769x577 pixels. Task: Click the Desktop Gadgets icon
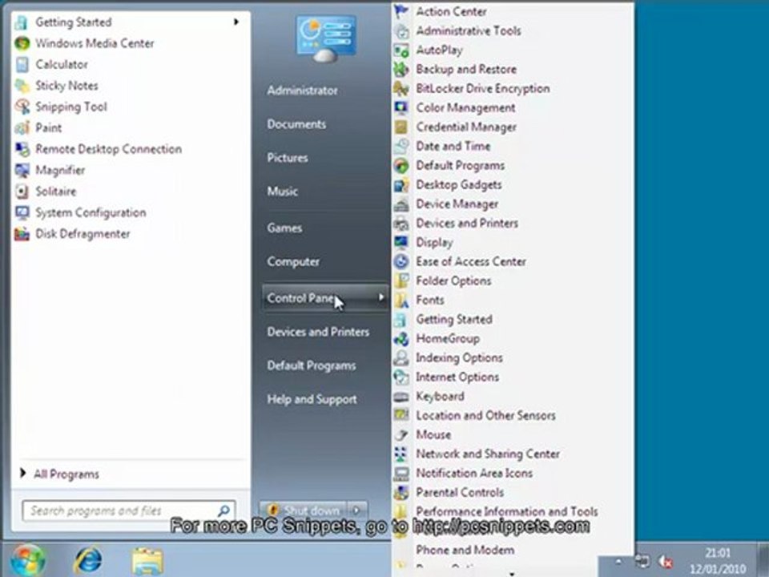pos(401,184)
